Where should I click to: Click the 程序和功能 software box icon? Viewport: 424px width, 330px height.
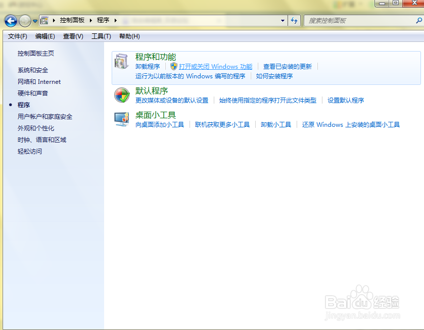click(x=121, y=61)
